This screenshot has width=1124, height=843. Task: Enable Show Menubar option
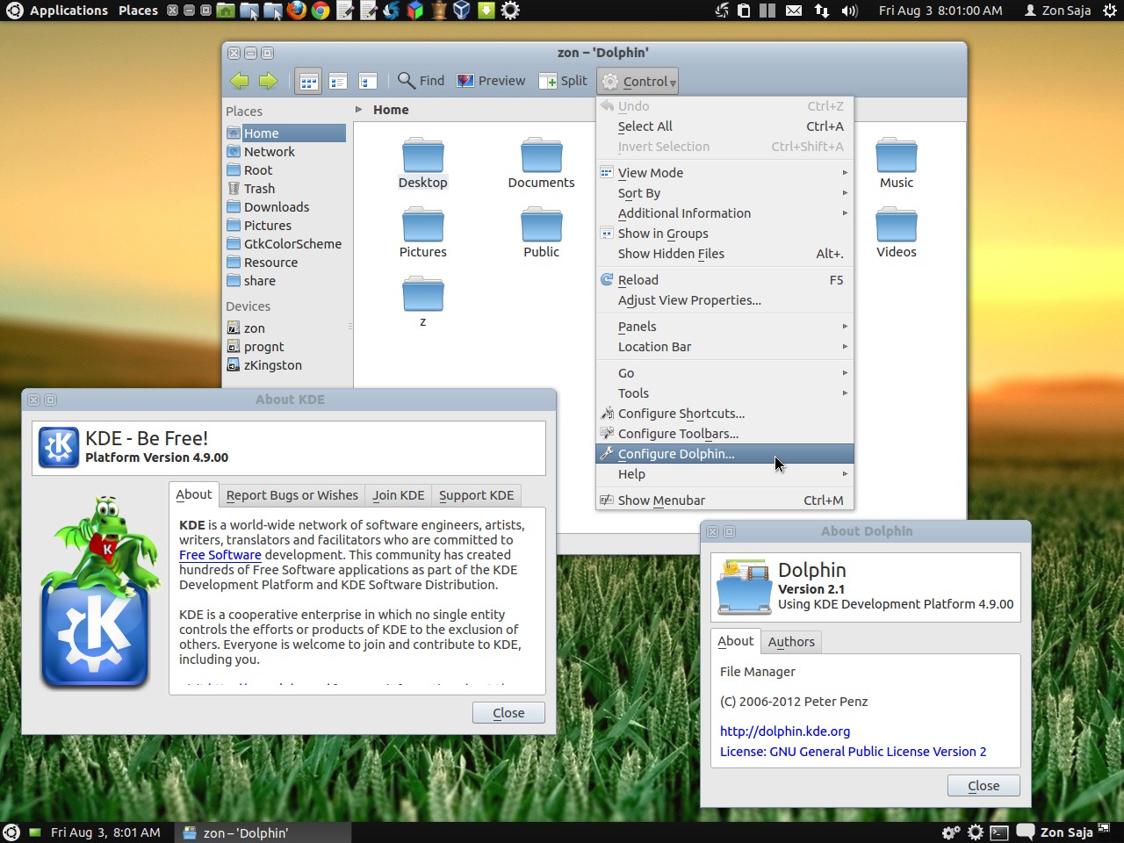click(661, 500)
